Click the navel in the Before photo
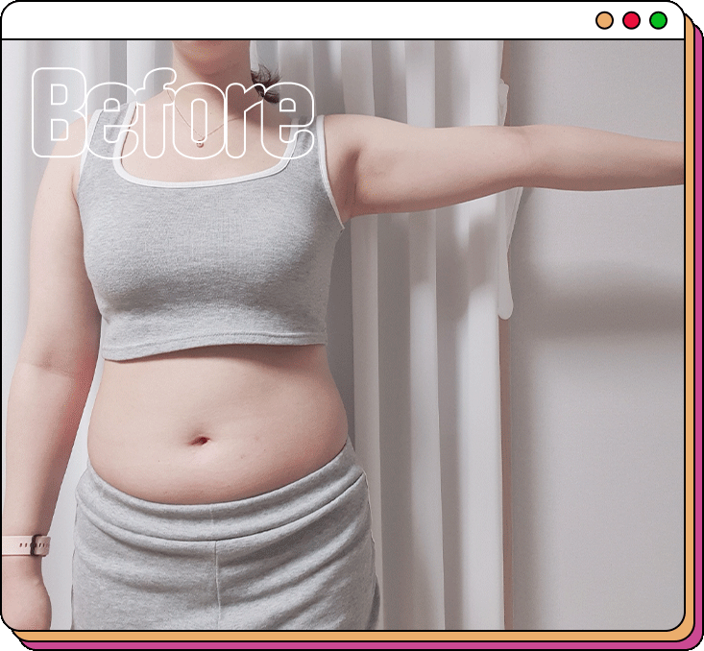Viewport: 704px width, 651px height. coord(201,441)
